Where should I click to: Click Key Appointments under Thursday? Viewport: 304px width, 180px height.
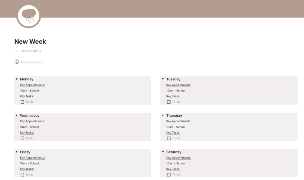179,121
